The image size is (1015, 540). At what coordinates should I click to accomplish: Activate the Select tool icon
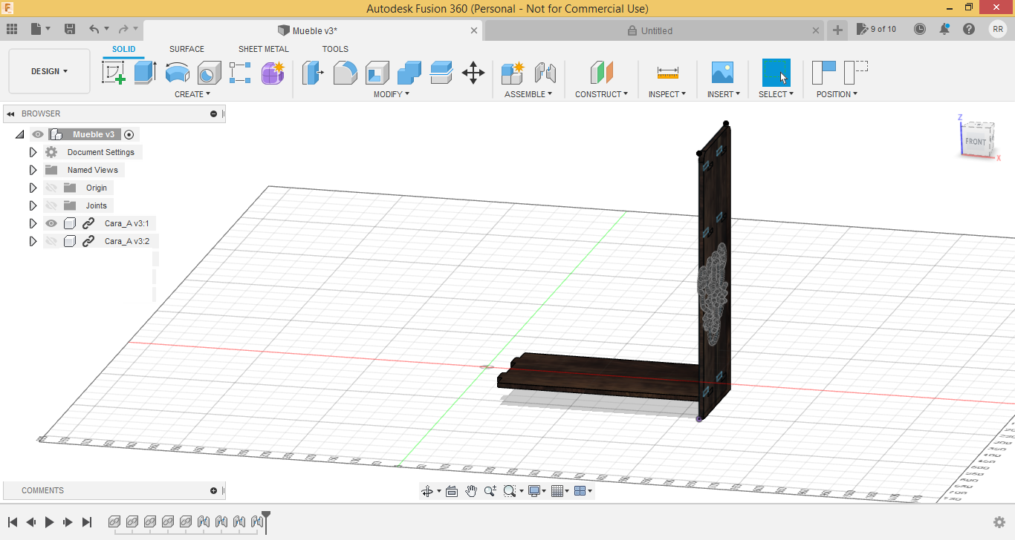[x=776, y=73]
